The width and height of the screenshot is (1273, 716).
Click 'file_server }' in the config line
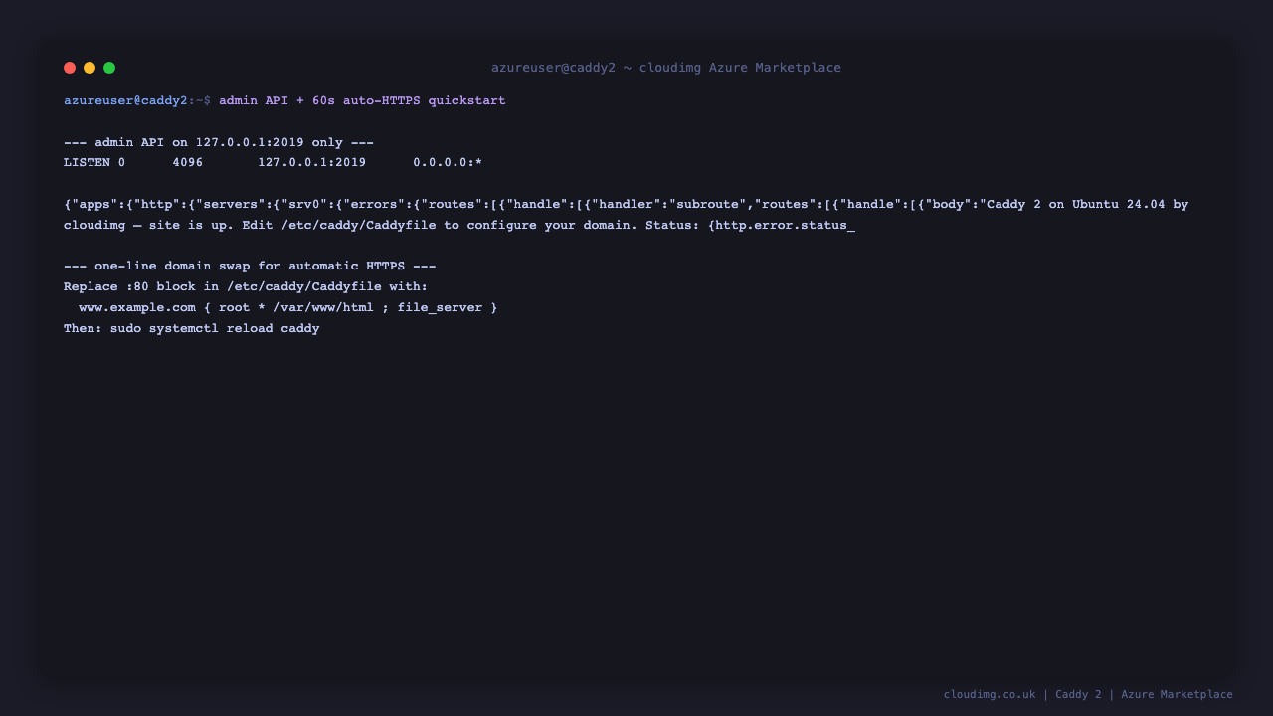click(x=448, y=308)
